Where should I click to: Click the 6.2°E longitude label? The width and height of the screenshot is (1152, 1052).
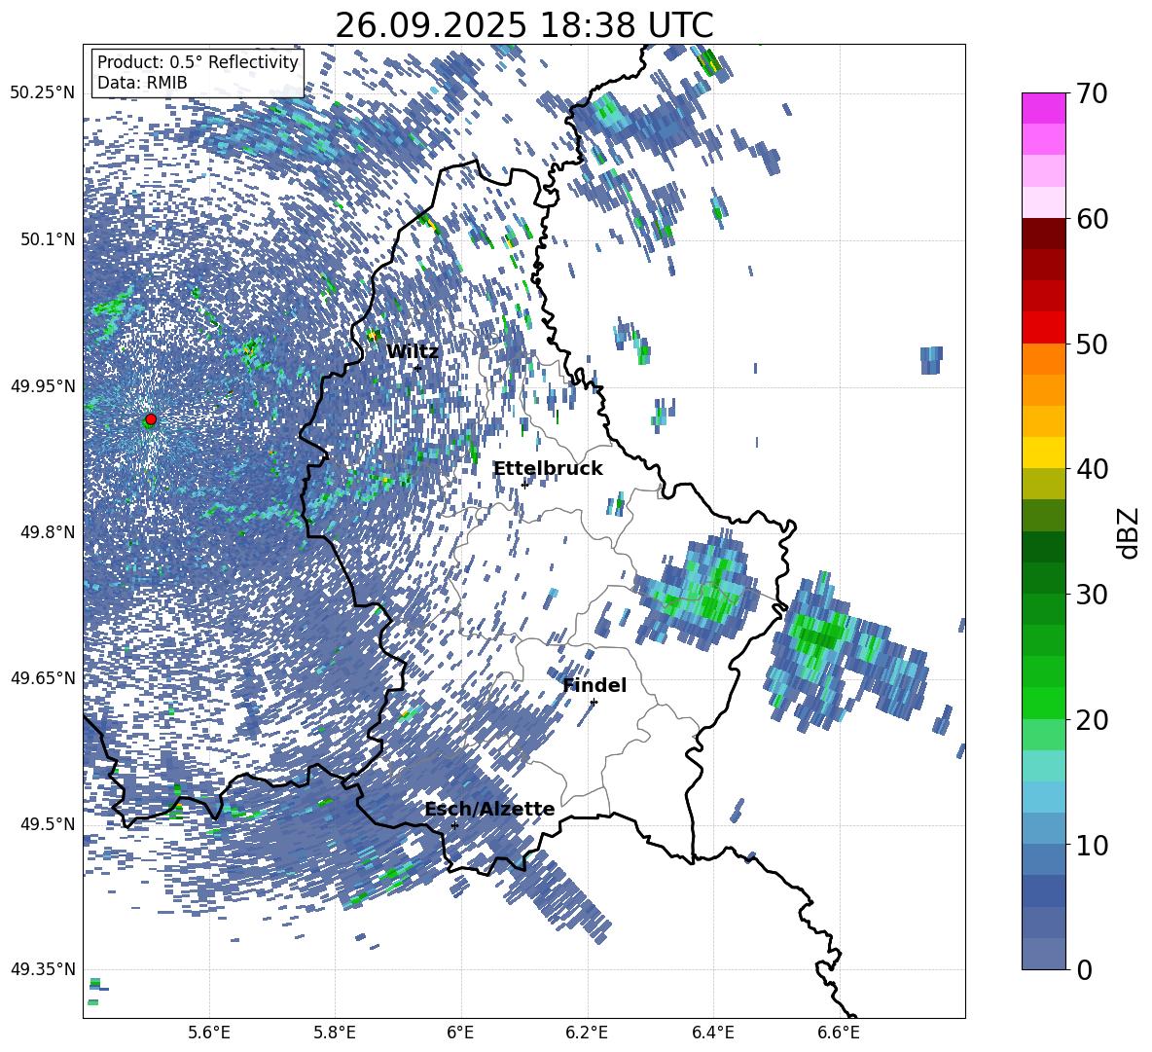(587, 1033)
